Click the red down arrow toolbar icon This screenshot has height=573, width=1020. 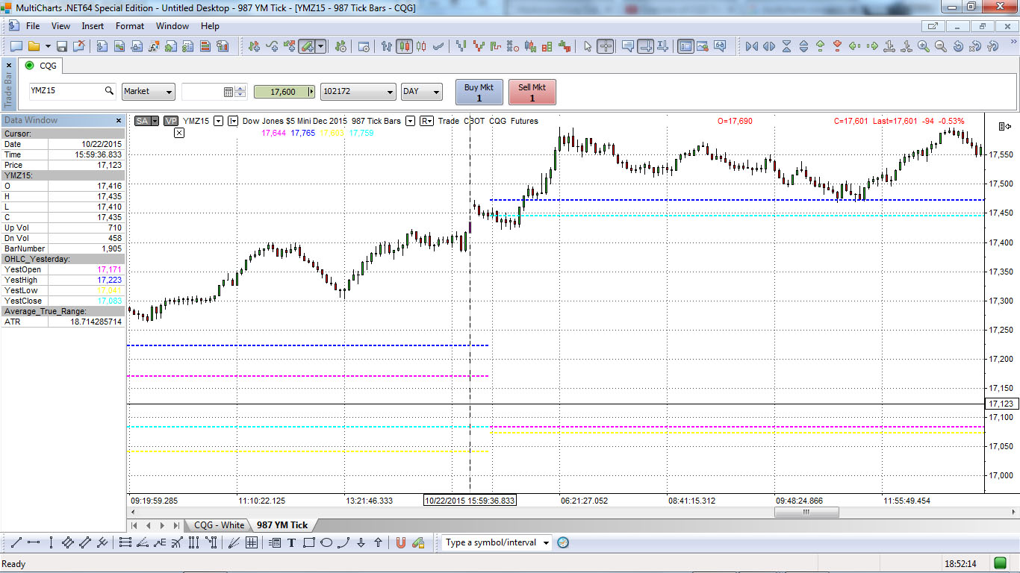(838, 46)
